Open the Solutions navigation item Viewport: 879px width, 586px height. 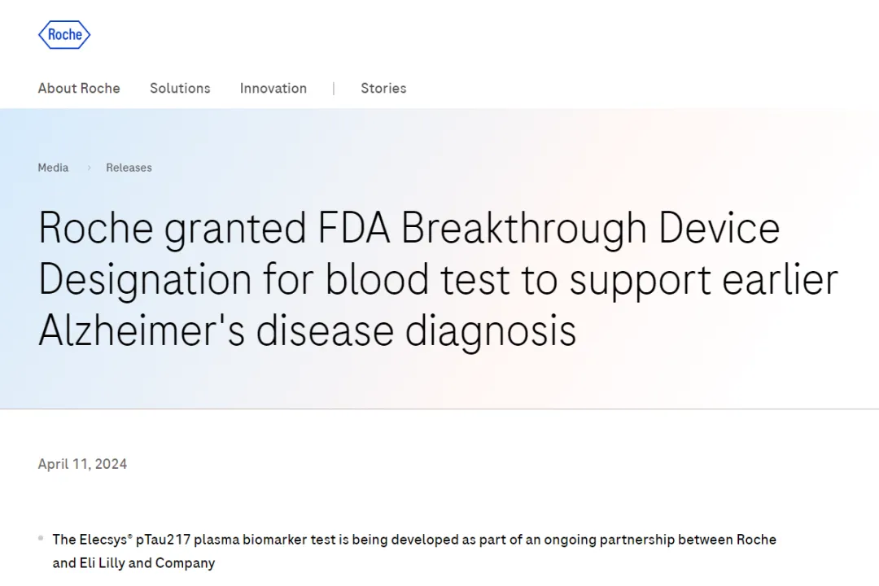(x=180, y=88)
